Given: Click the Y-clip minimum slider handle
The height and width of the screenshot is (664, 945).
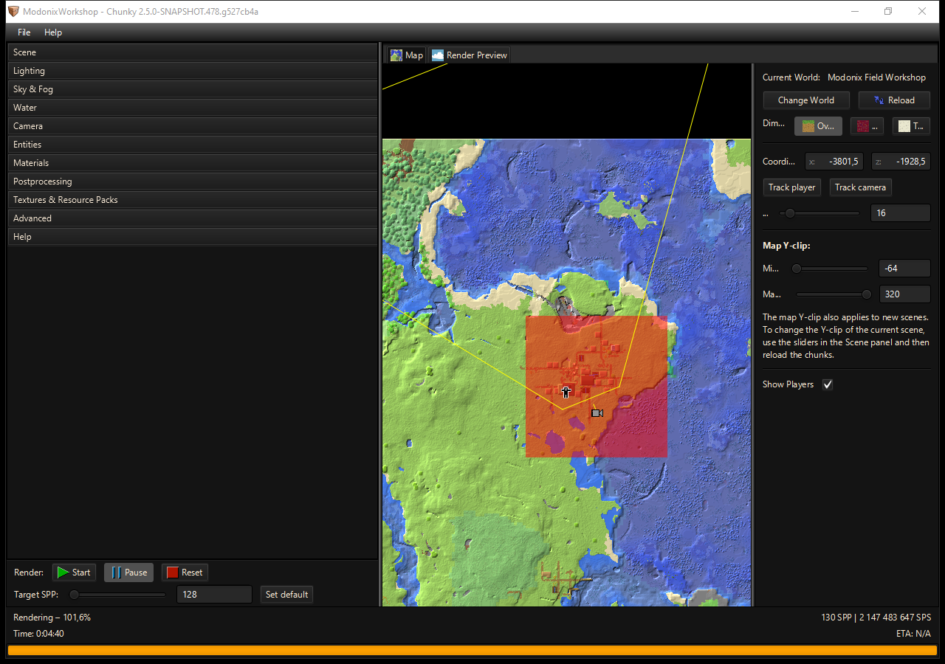Looking at the screenshot, I should [x=796, y=269].
